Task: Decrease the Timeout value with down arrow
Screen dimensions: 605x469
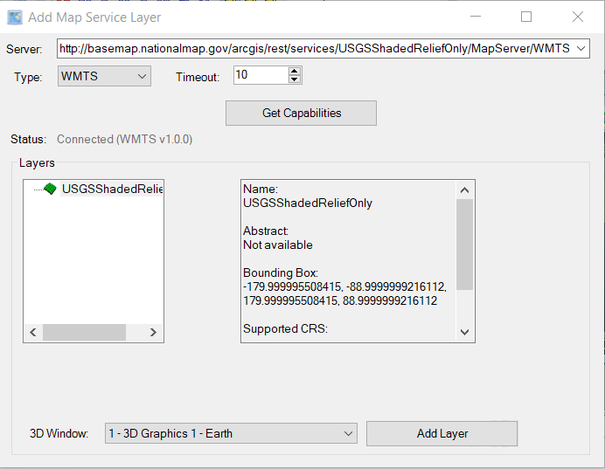Action: pos(295,80)
